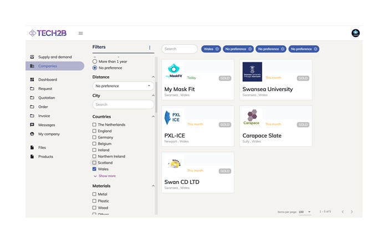
Task: Select the More than 1 year radio
Action: [x=95, y=61]
